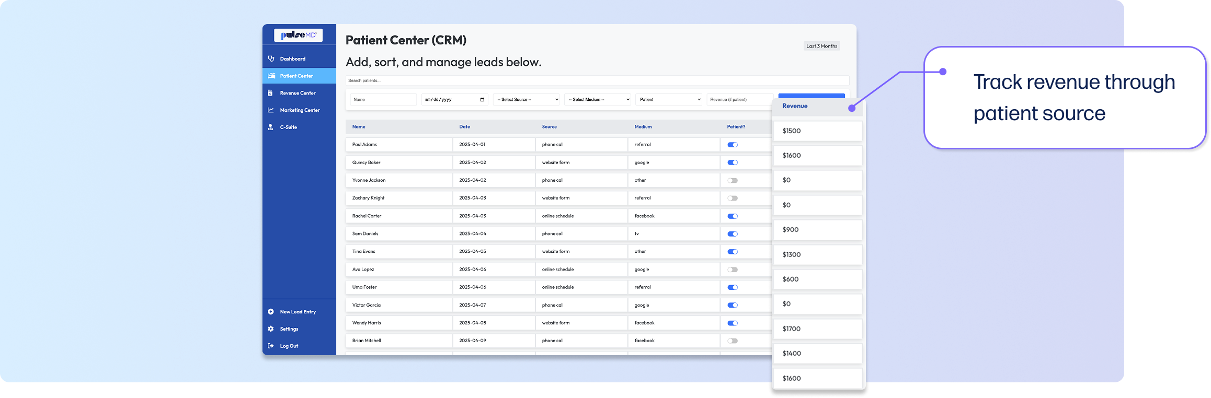
Task: Open the Last 3 Months range selector
Action: tap(822, 46)
